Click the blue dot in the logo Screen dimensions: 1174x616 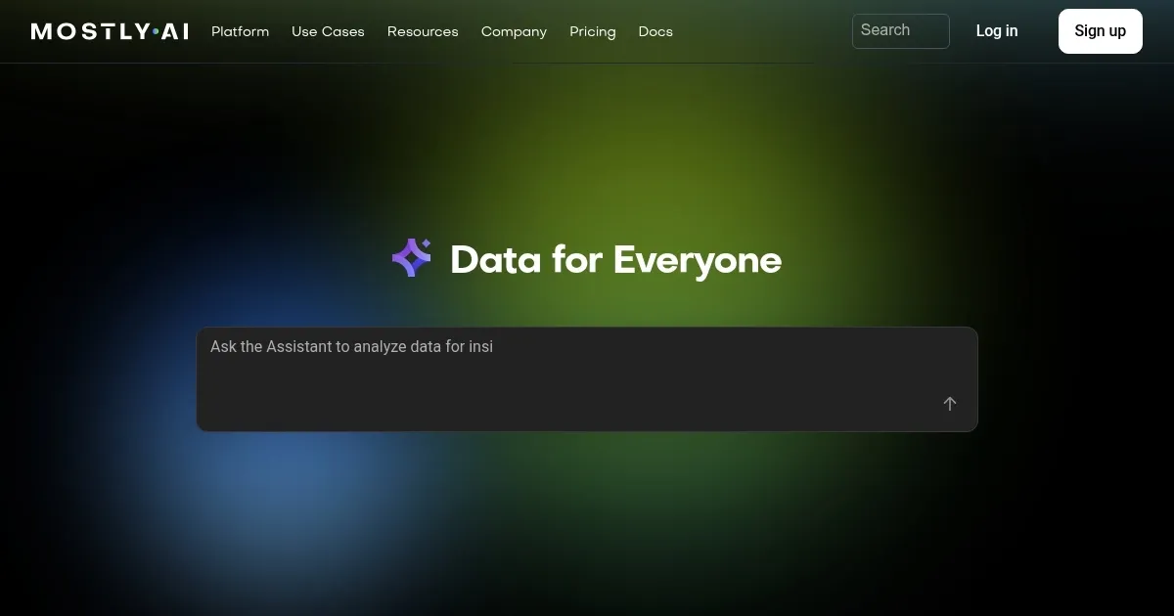tap(156, 31)
